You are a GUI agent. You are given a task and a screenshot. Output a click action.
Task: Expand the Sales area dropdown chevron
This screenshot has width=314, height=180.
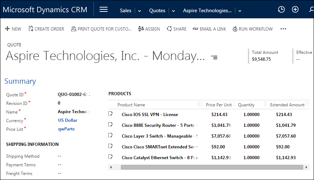[x=140, y=11]
